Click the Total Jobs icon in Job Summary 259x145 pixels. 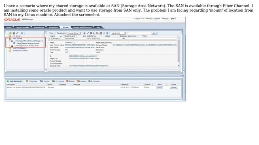click(x=27, y=81)
